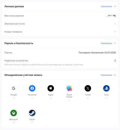Click arrow beside password security Управление
The height and width of the screenshot is (130, 120).
tap(115, 43)
